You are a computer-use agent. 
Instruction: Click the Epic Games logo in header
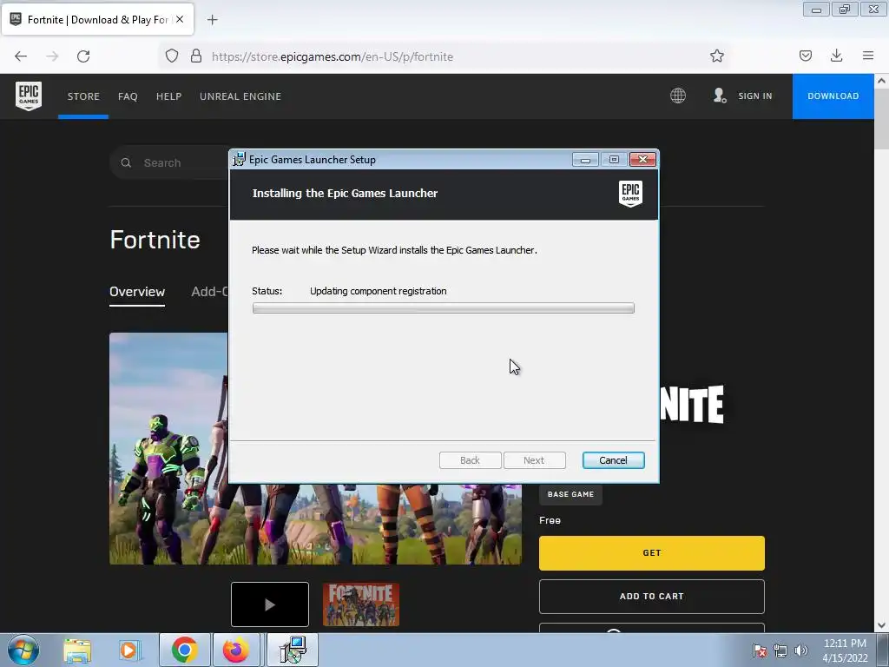click(29, 96)
